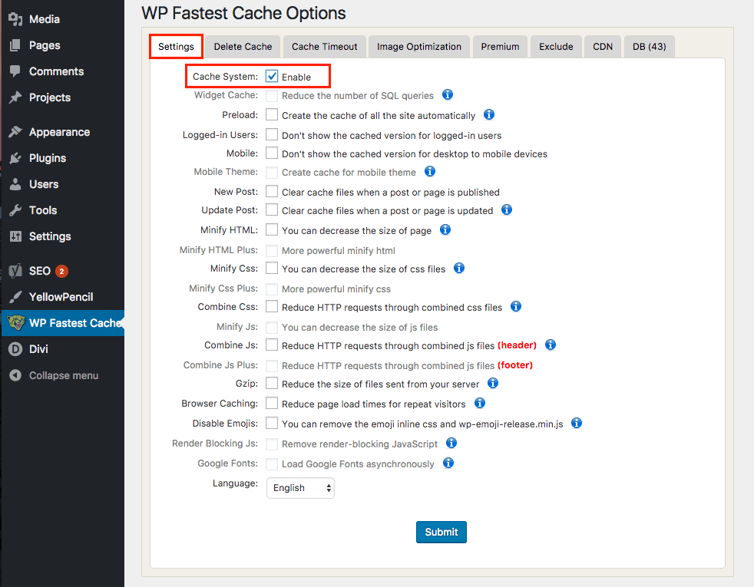The width and height of the screenshot is (754, 587).
Task: Enable Gzip file size reduction
Action: [272, 384]
